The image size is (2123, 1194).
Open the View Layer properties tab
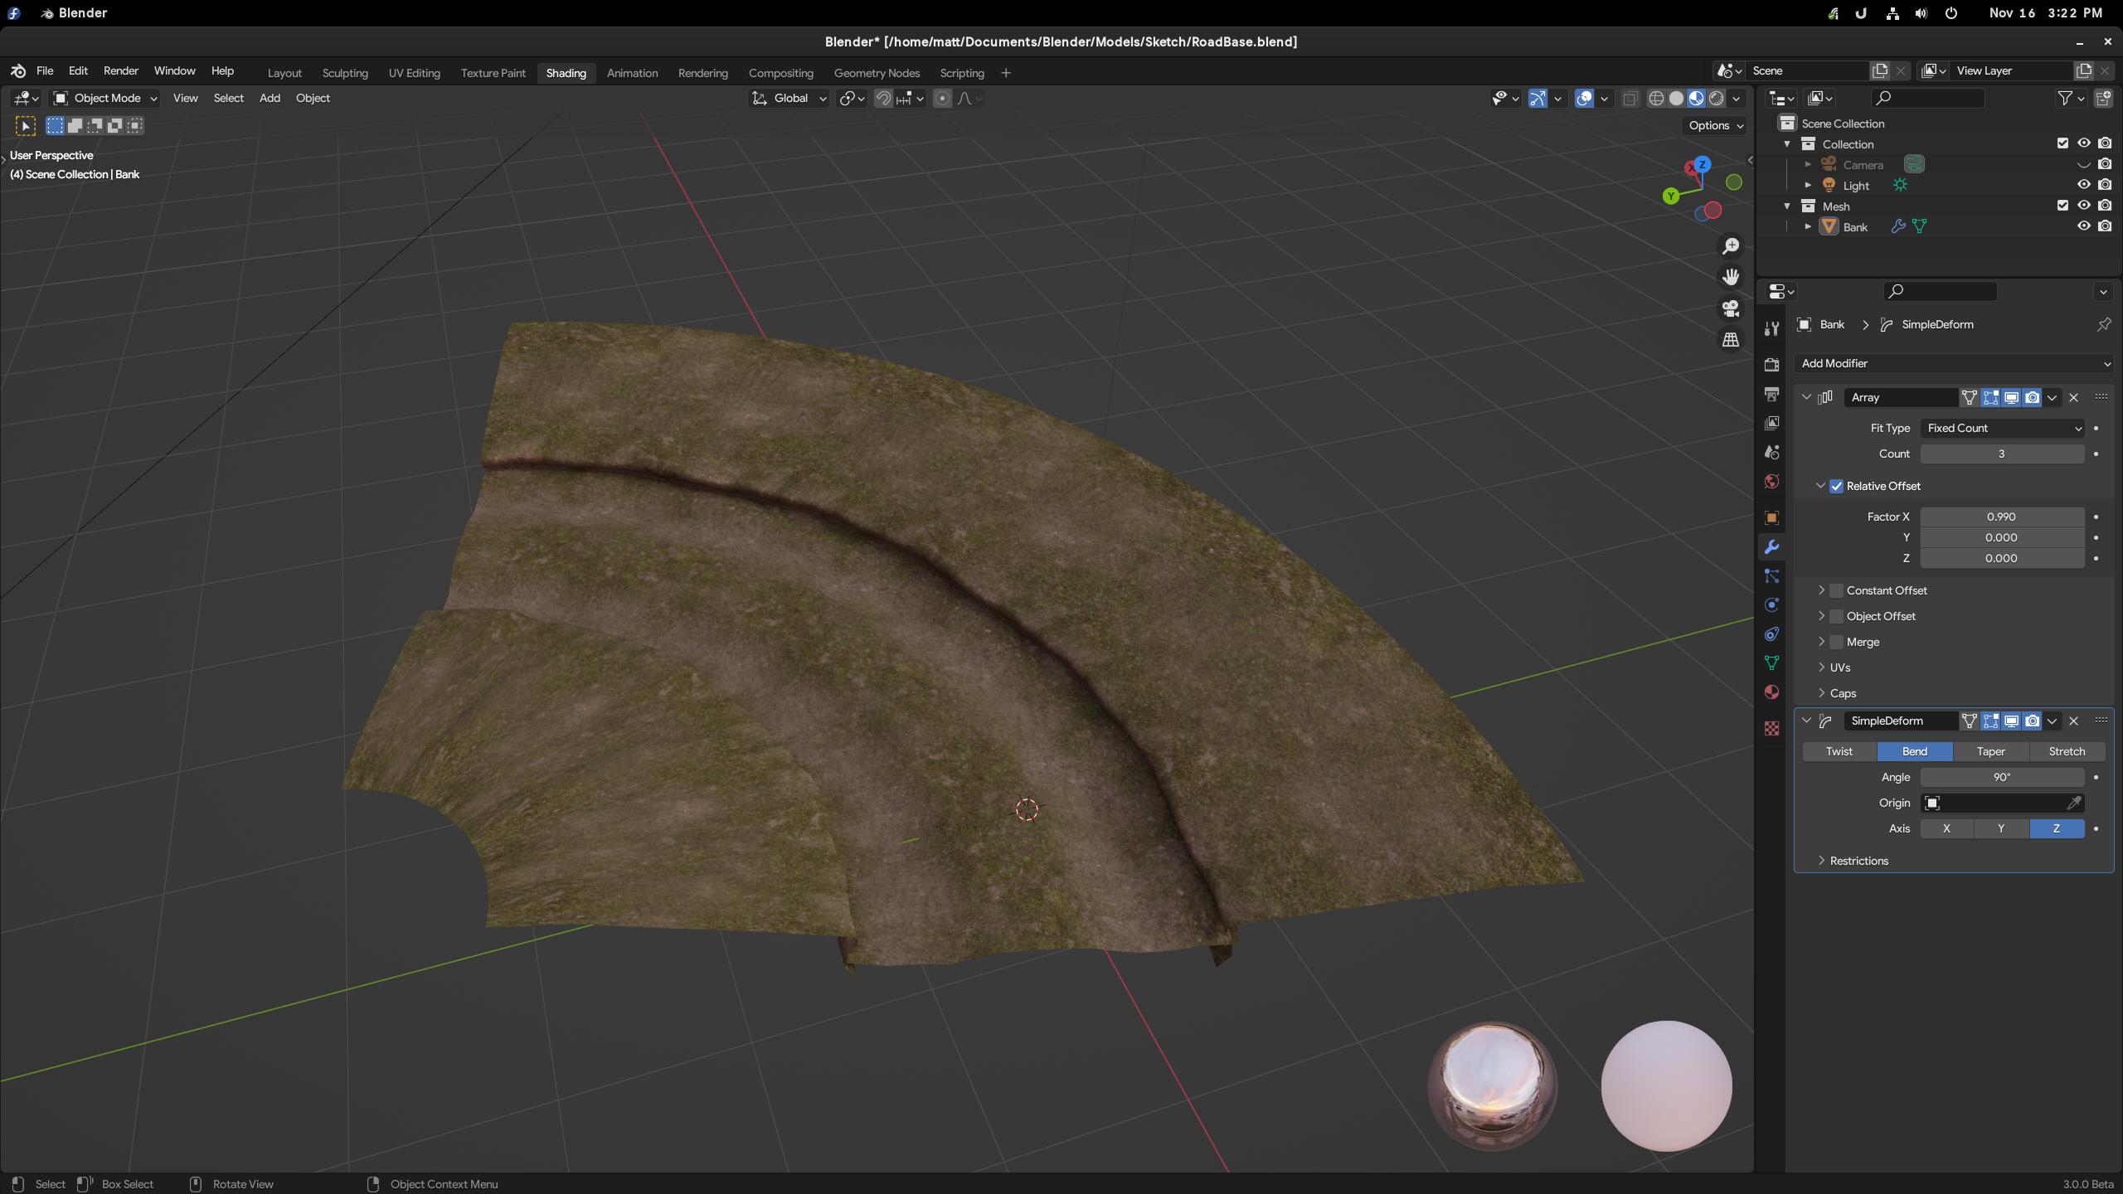1771,423
